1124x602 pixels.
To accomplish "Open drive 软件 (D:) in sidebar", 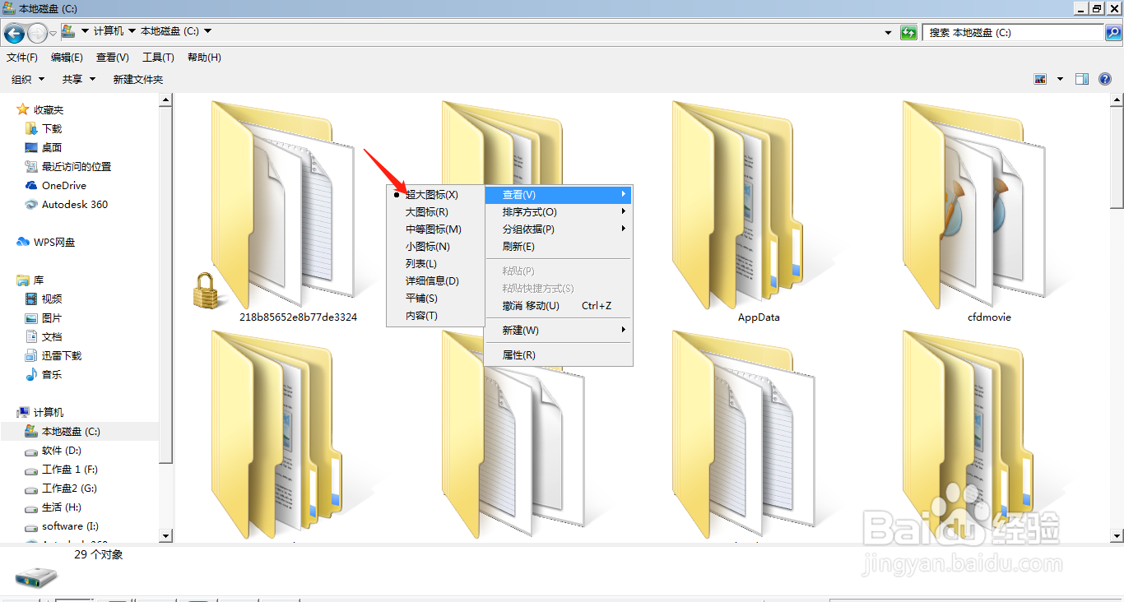I will click(53, 450).
